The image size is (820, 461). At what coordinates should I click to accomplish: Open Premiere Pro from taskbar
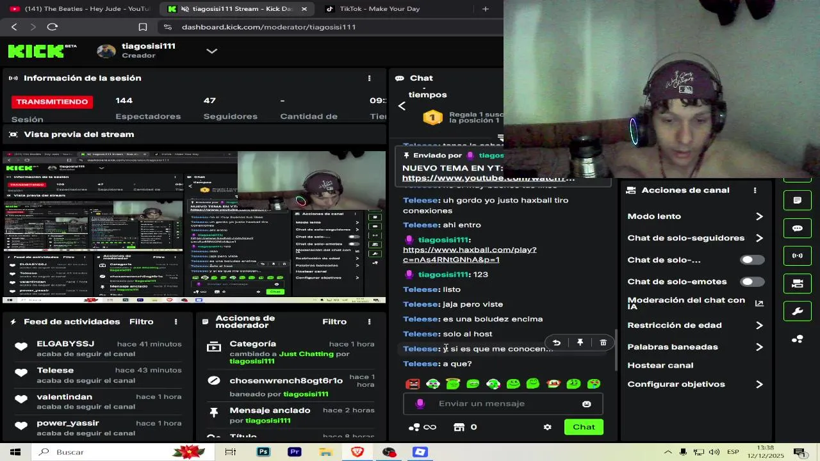[295, 452]
